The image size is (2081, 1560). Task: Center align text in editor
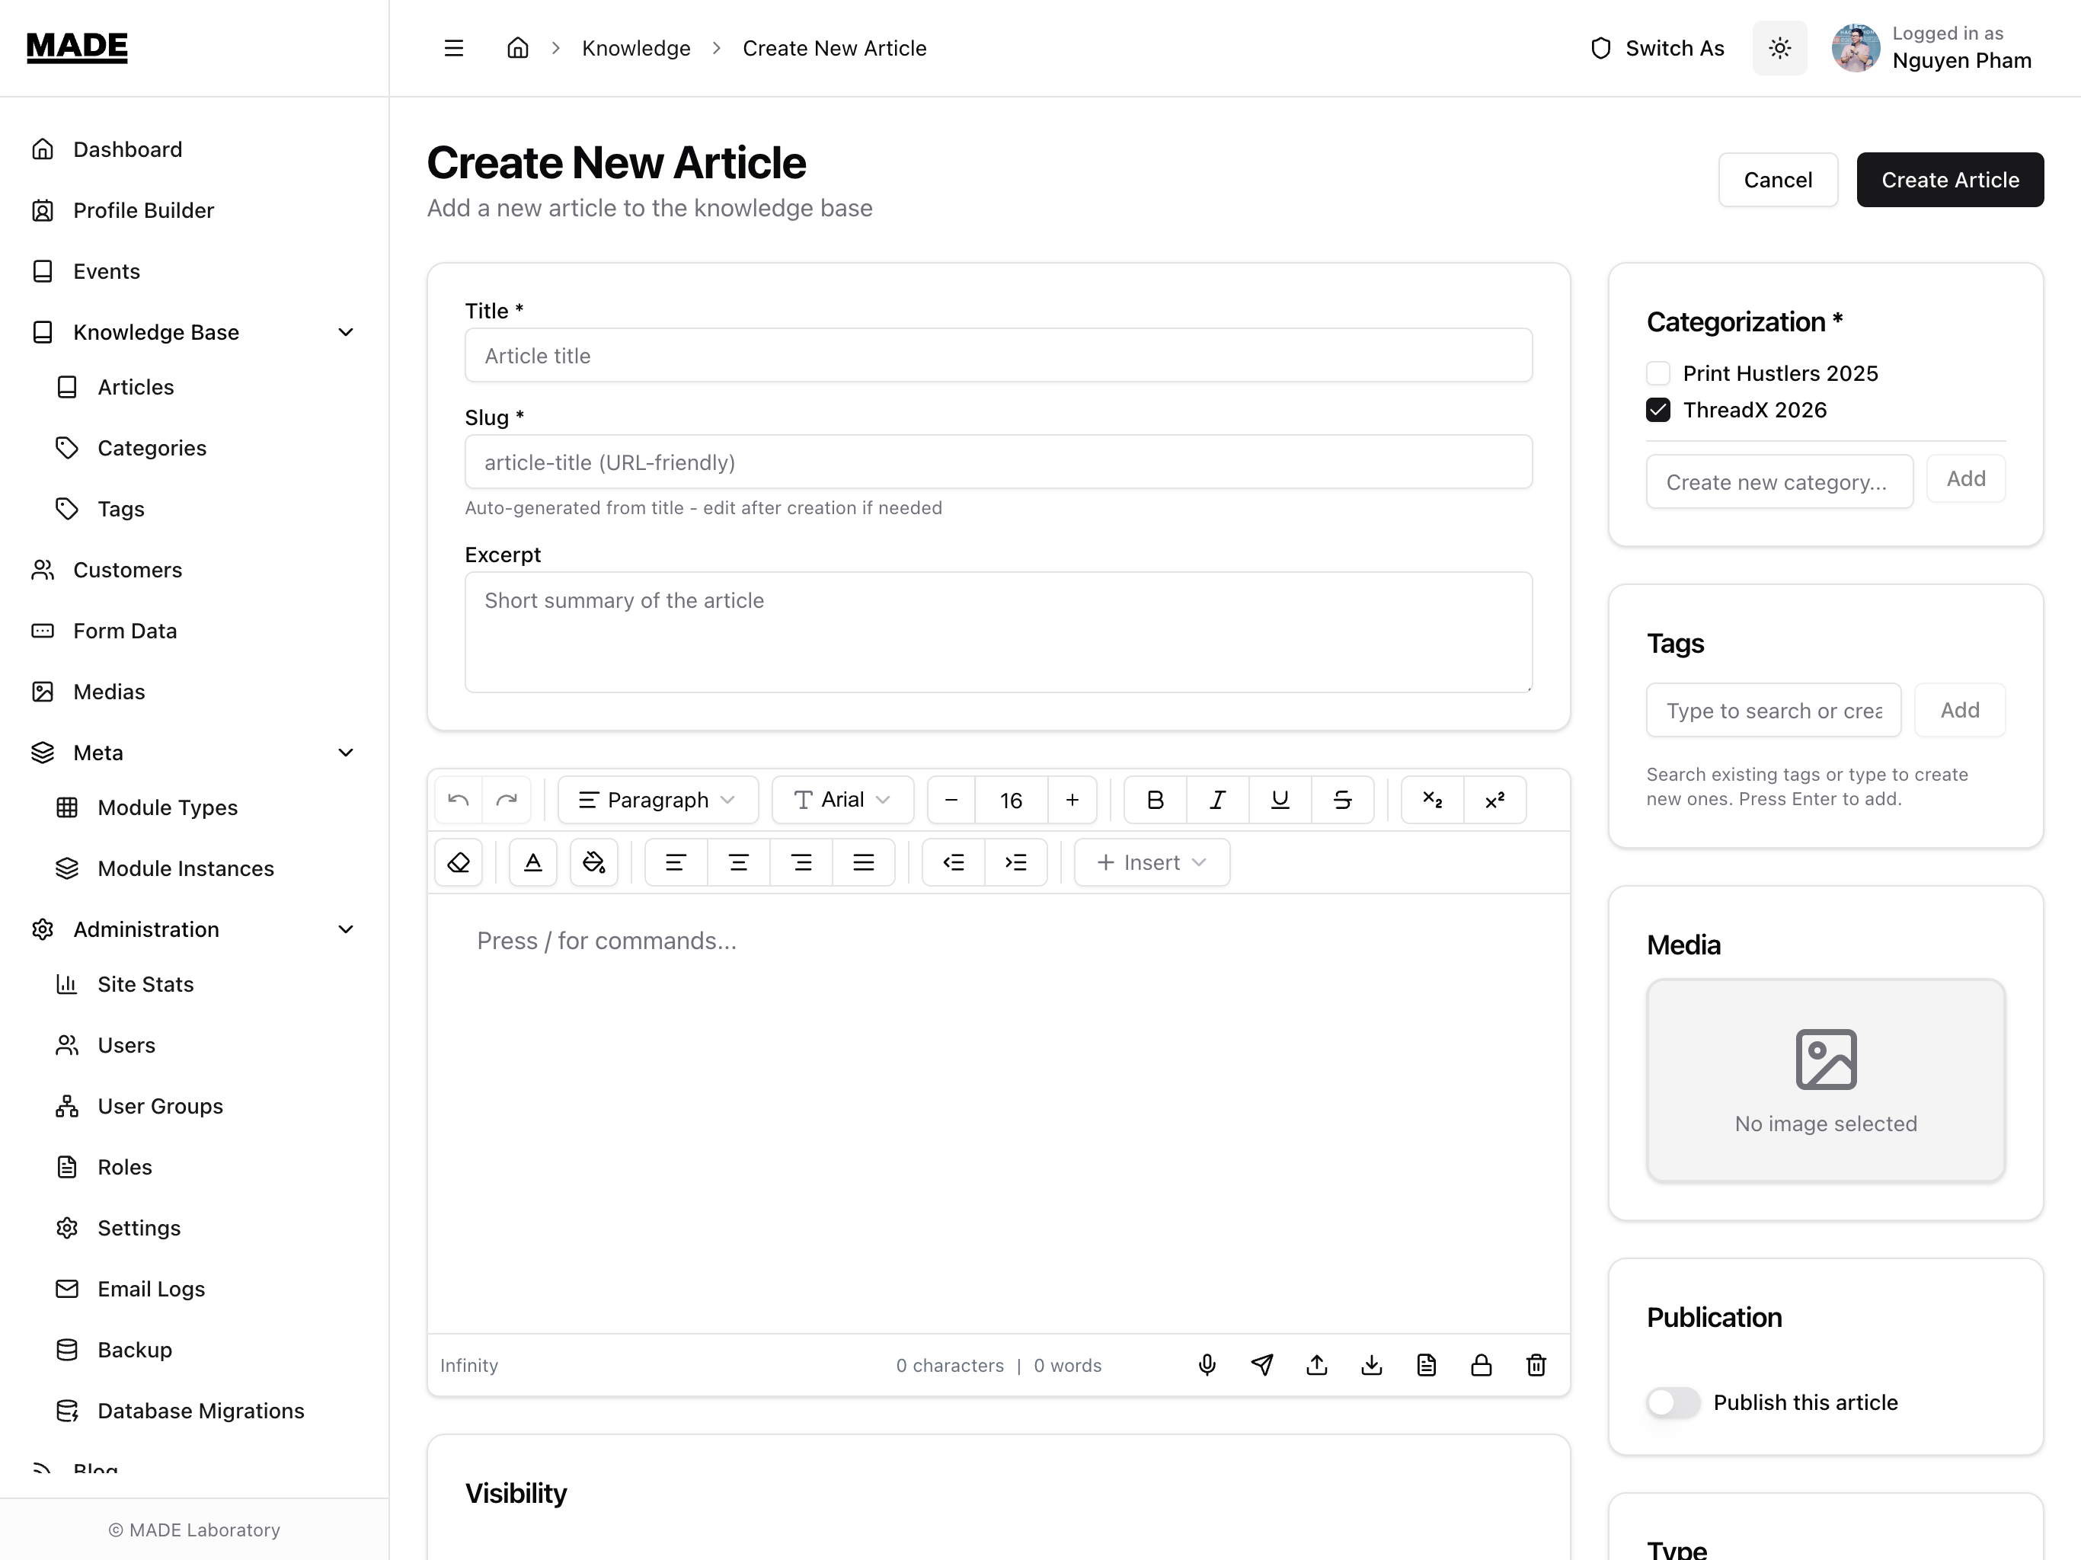739,862
